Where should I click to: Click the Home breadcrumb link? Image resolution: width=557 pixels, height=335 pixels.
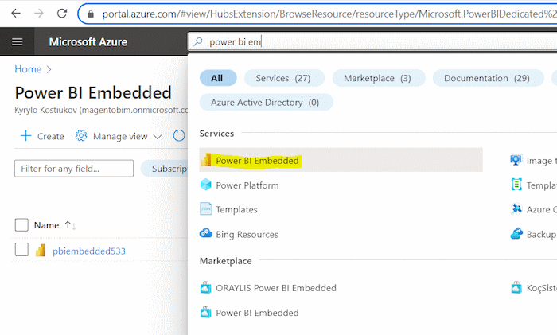tap(28, 69)
